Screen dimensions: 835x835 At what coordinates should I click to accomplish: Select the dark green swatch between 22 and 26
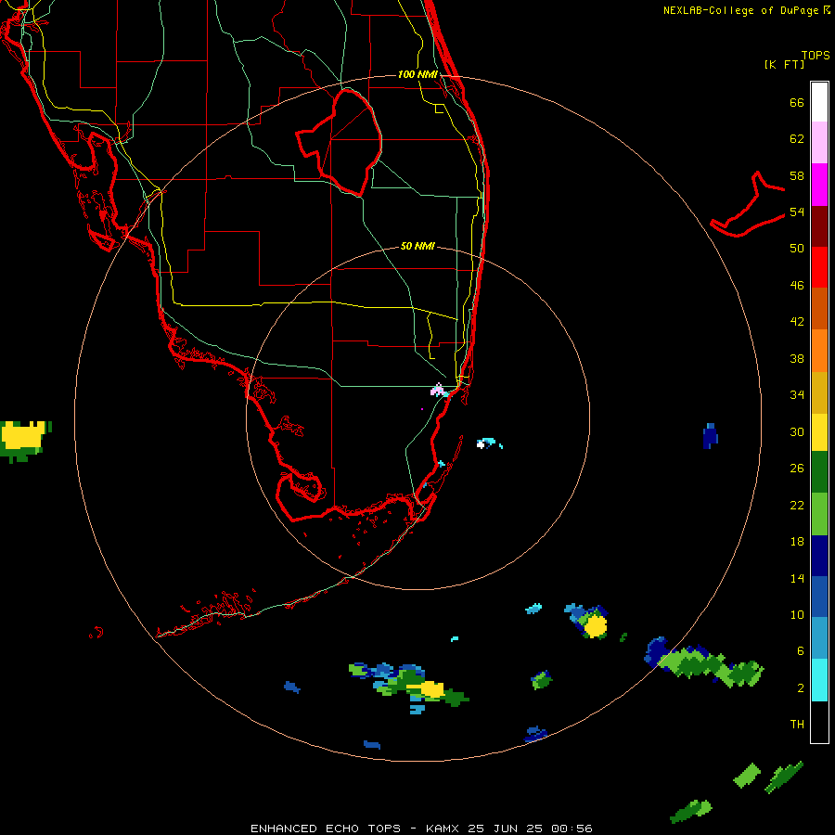point(819,472)
